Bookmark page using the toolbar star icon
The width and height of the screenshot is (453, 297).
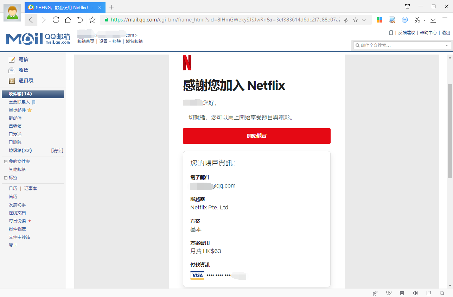[x=92, y=20]
